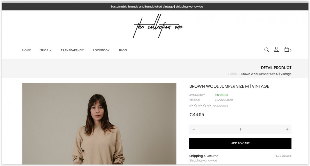
Task: Open the BLOG menu item
Action: 123,50
